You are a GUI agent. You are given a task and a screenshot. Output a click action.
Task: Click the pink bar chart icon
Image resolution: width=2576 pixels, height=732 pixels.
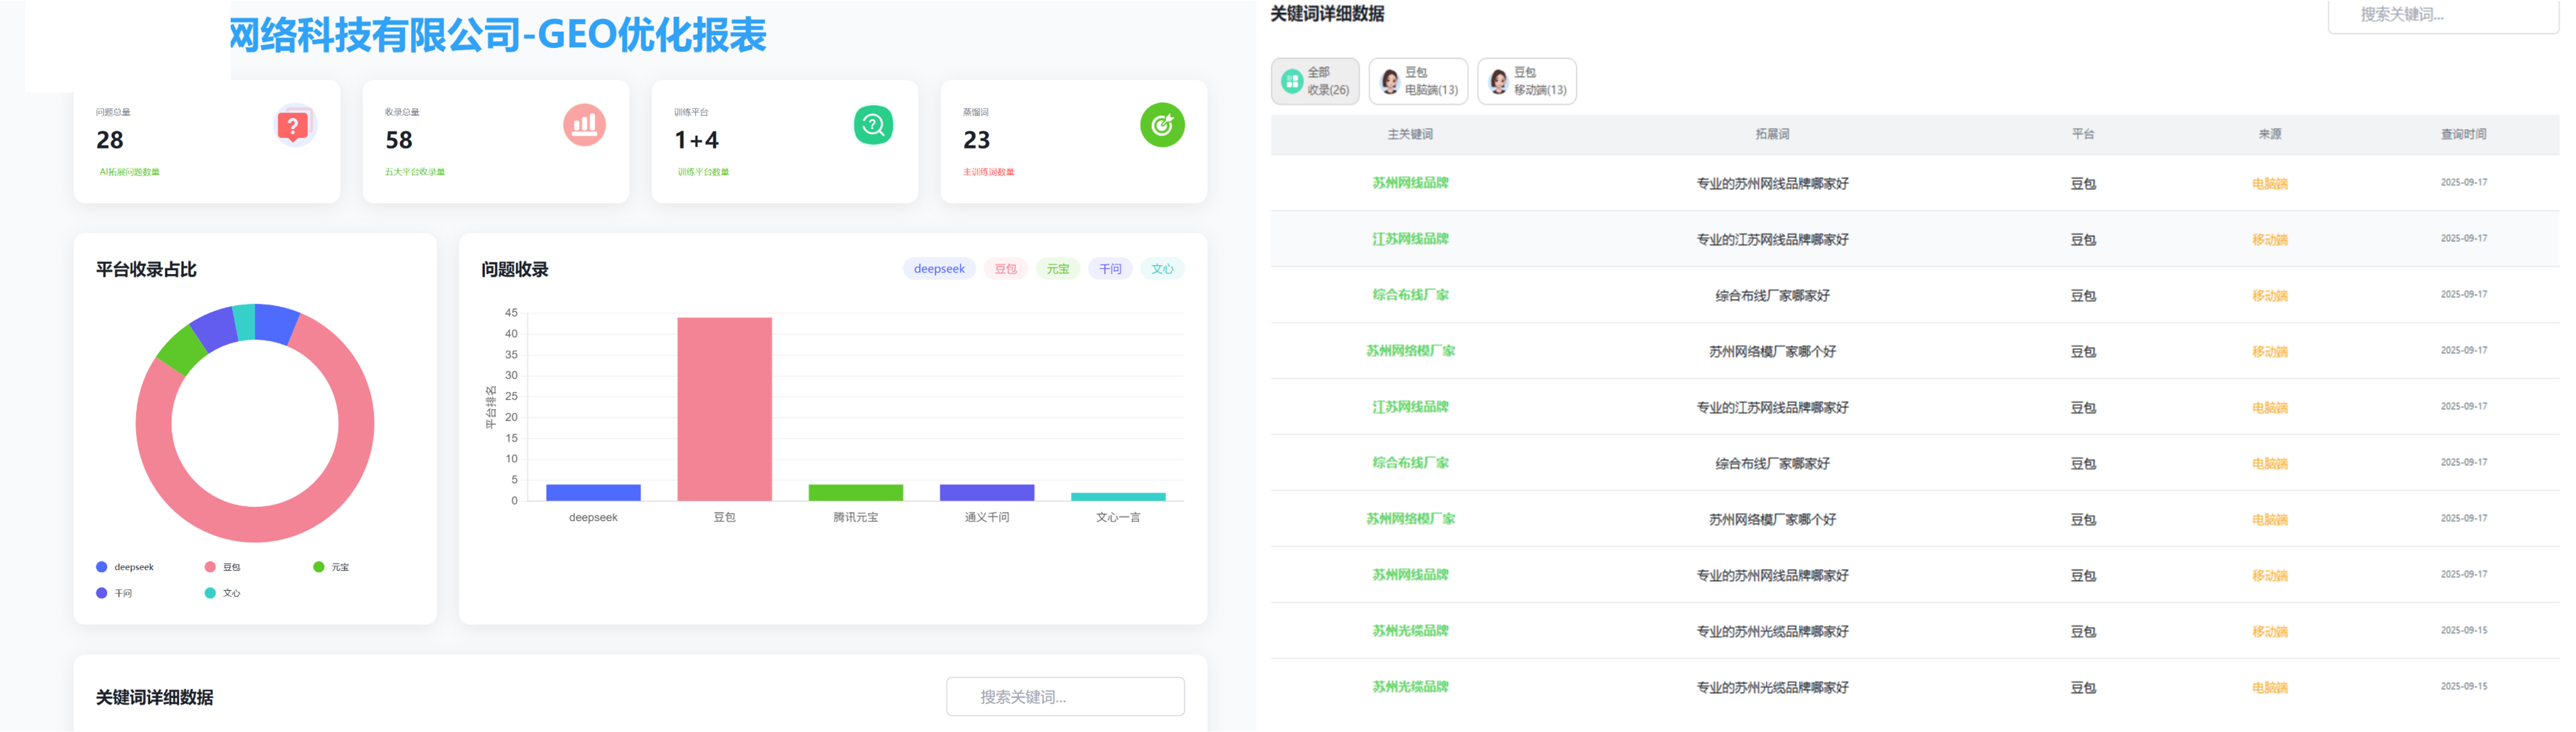pos(584,125)
